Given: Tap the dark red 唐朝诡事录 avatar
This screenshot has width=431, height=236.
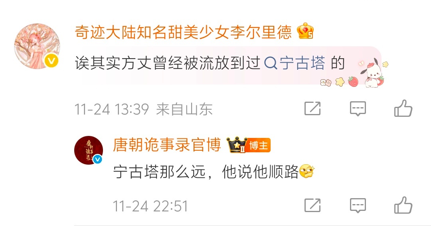Looking at the screenshot, I should (89, 150).
